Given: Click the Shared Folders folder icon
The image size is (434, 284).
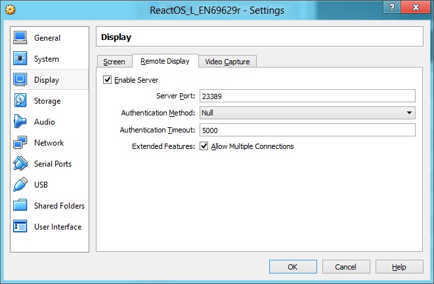Looking at the screenshot, I should pos(20,205).
